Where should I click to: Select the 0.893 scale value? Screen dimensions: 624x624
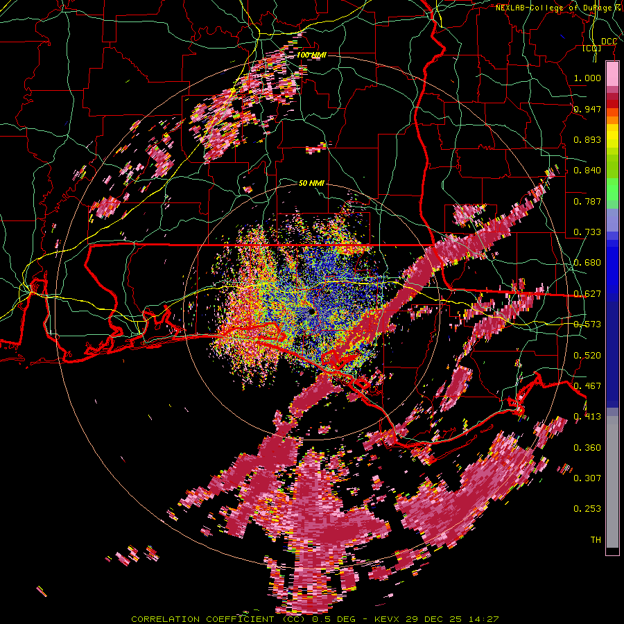point(587,139)
